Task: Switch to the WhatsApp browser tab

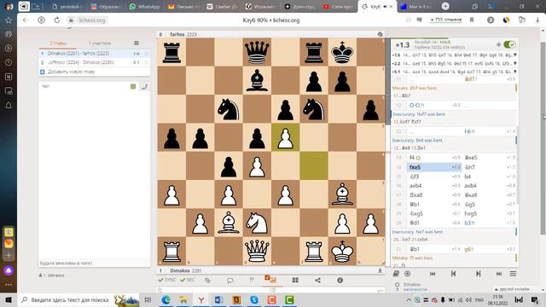Action: click(144, 7)
